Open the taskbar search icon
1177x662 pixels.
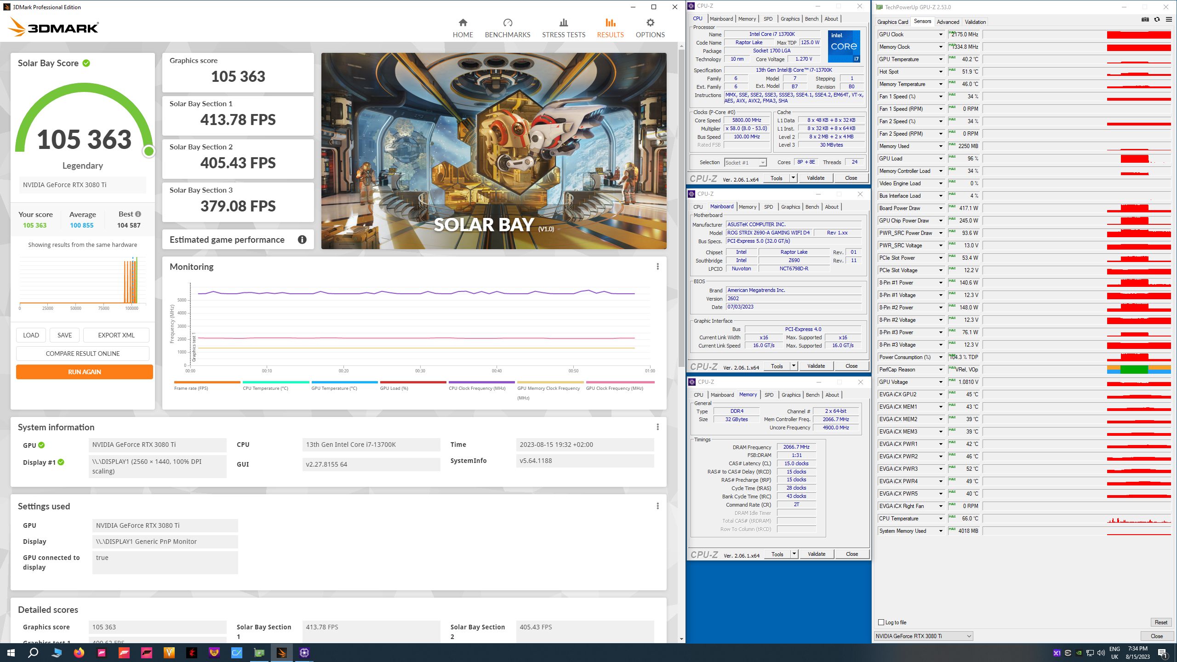[x=33, y=653]
